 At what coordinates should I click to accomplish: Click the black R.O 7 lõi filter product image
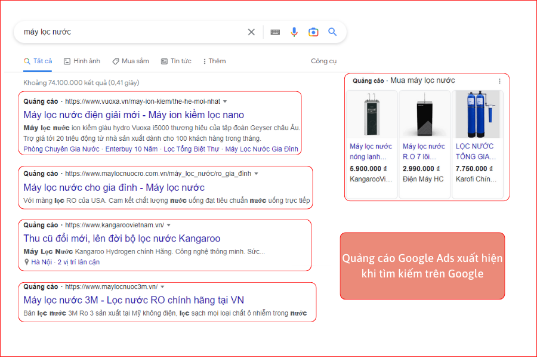click(425, 115)
